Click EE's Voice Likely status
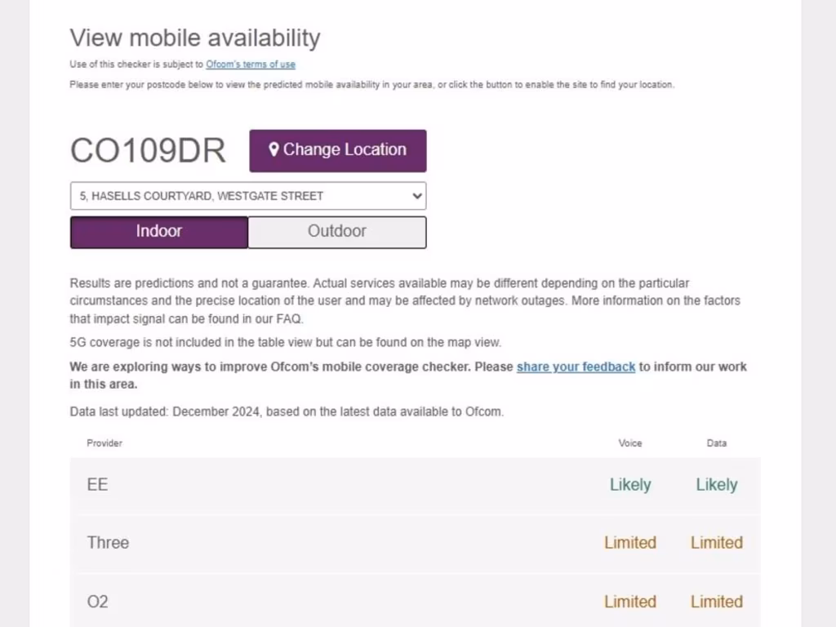This screenshot has width=836, height=627. click(x=630, y=485)
